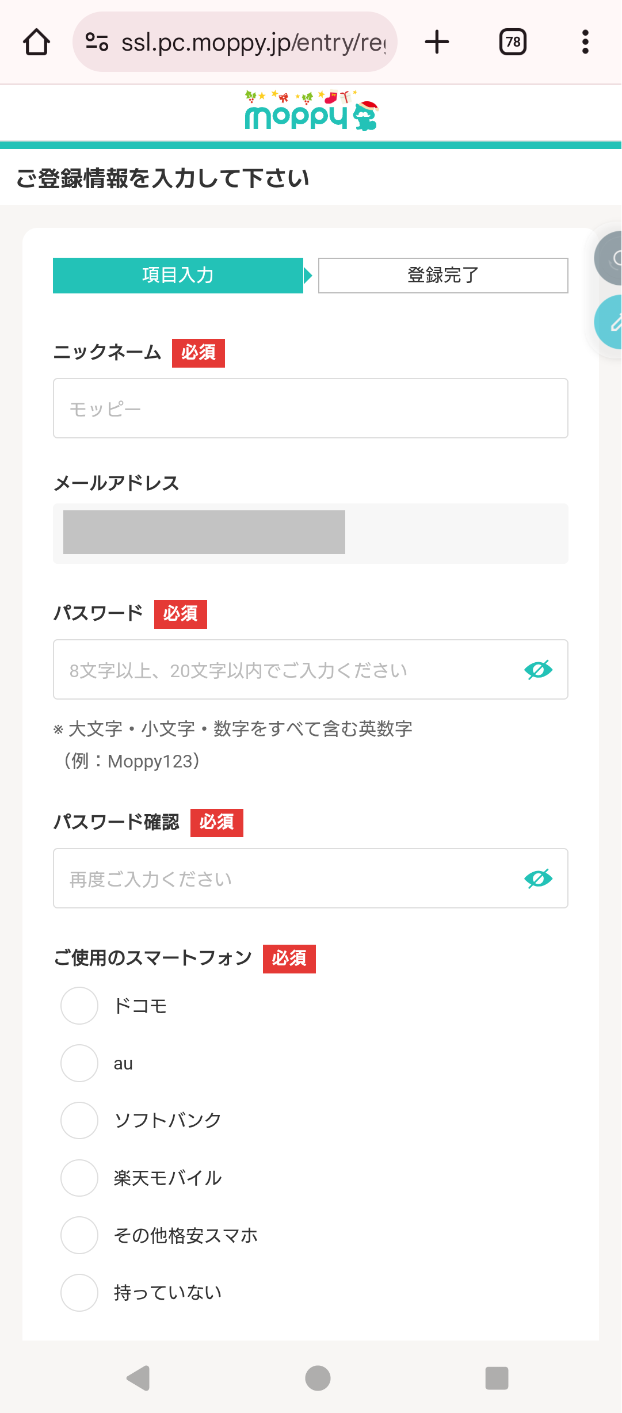Tap the grey floating side button

[x=610, y=258]
